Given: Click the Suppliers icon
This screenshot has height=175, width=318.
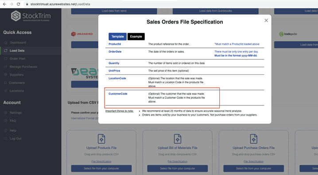Looking at the screenshot, I should point(6,75).
